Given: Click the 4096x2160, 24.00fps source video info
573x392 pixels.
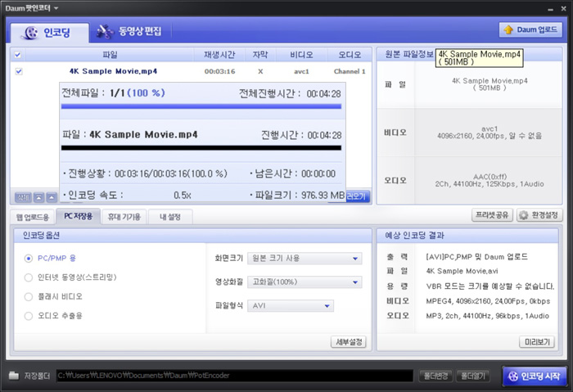Looking at the screenshot, I should click(490, 136).
